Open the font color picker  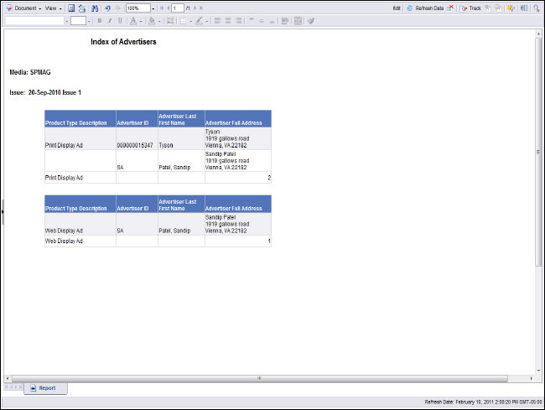[x=138, y=20]
